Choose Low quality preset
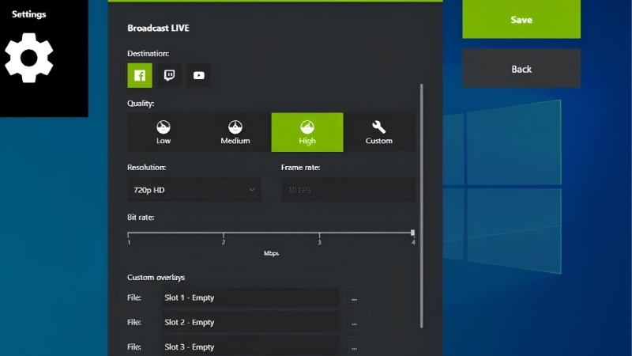 pos(164,132)
